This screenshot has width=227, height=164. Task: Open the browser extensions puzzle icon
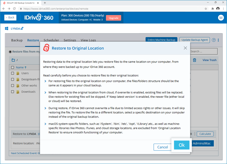[x=213, y=9]
